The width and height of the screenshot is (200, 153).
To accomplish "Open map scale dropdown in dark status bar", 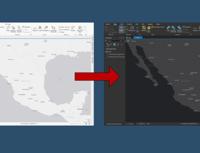I will click(x=136, y=124).
